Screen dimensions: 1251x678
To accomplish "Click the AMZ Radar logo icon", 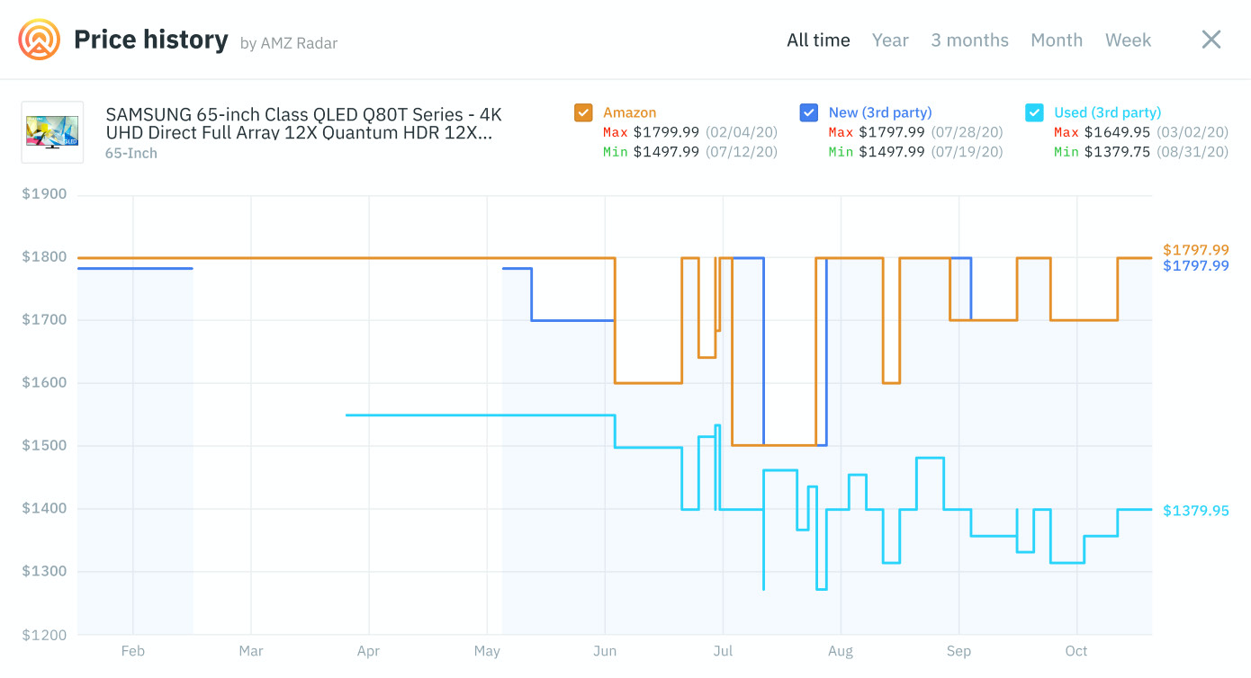I will click(38, 39).
